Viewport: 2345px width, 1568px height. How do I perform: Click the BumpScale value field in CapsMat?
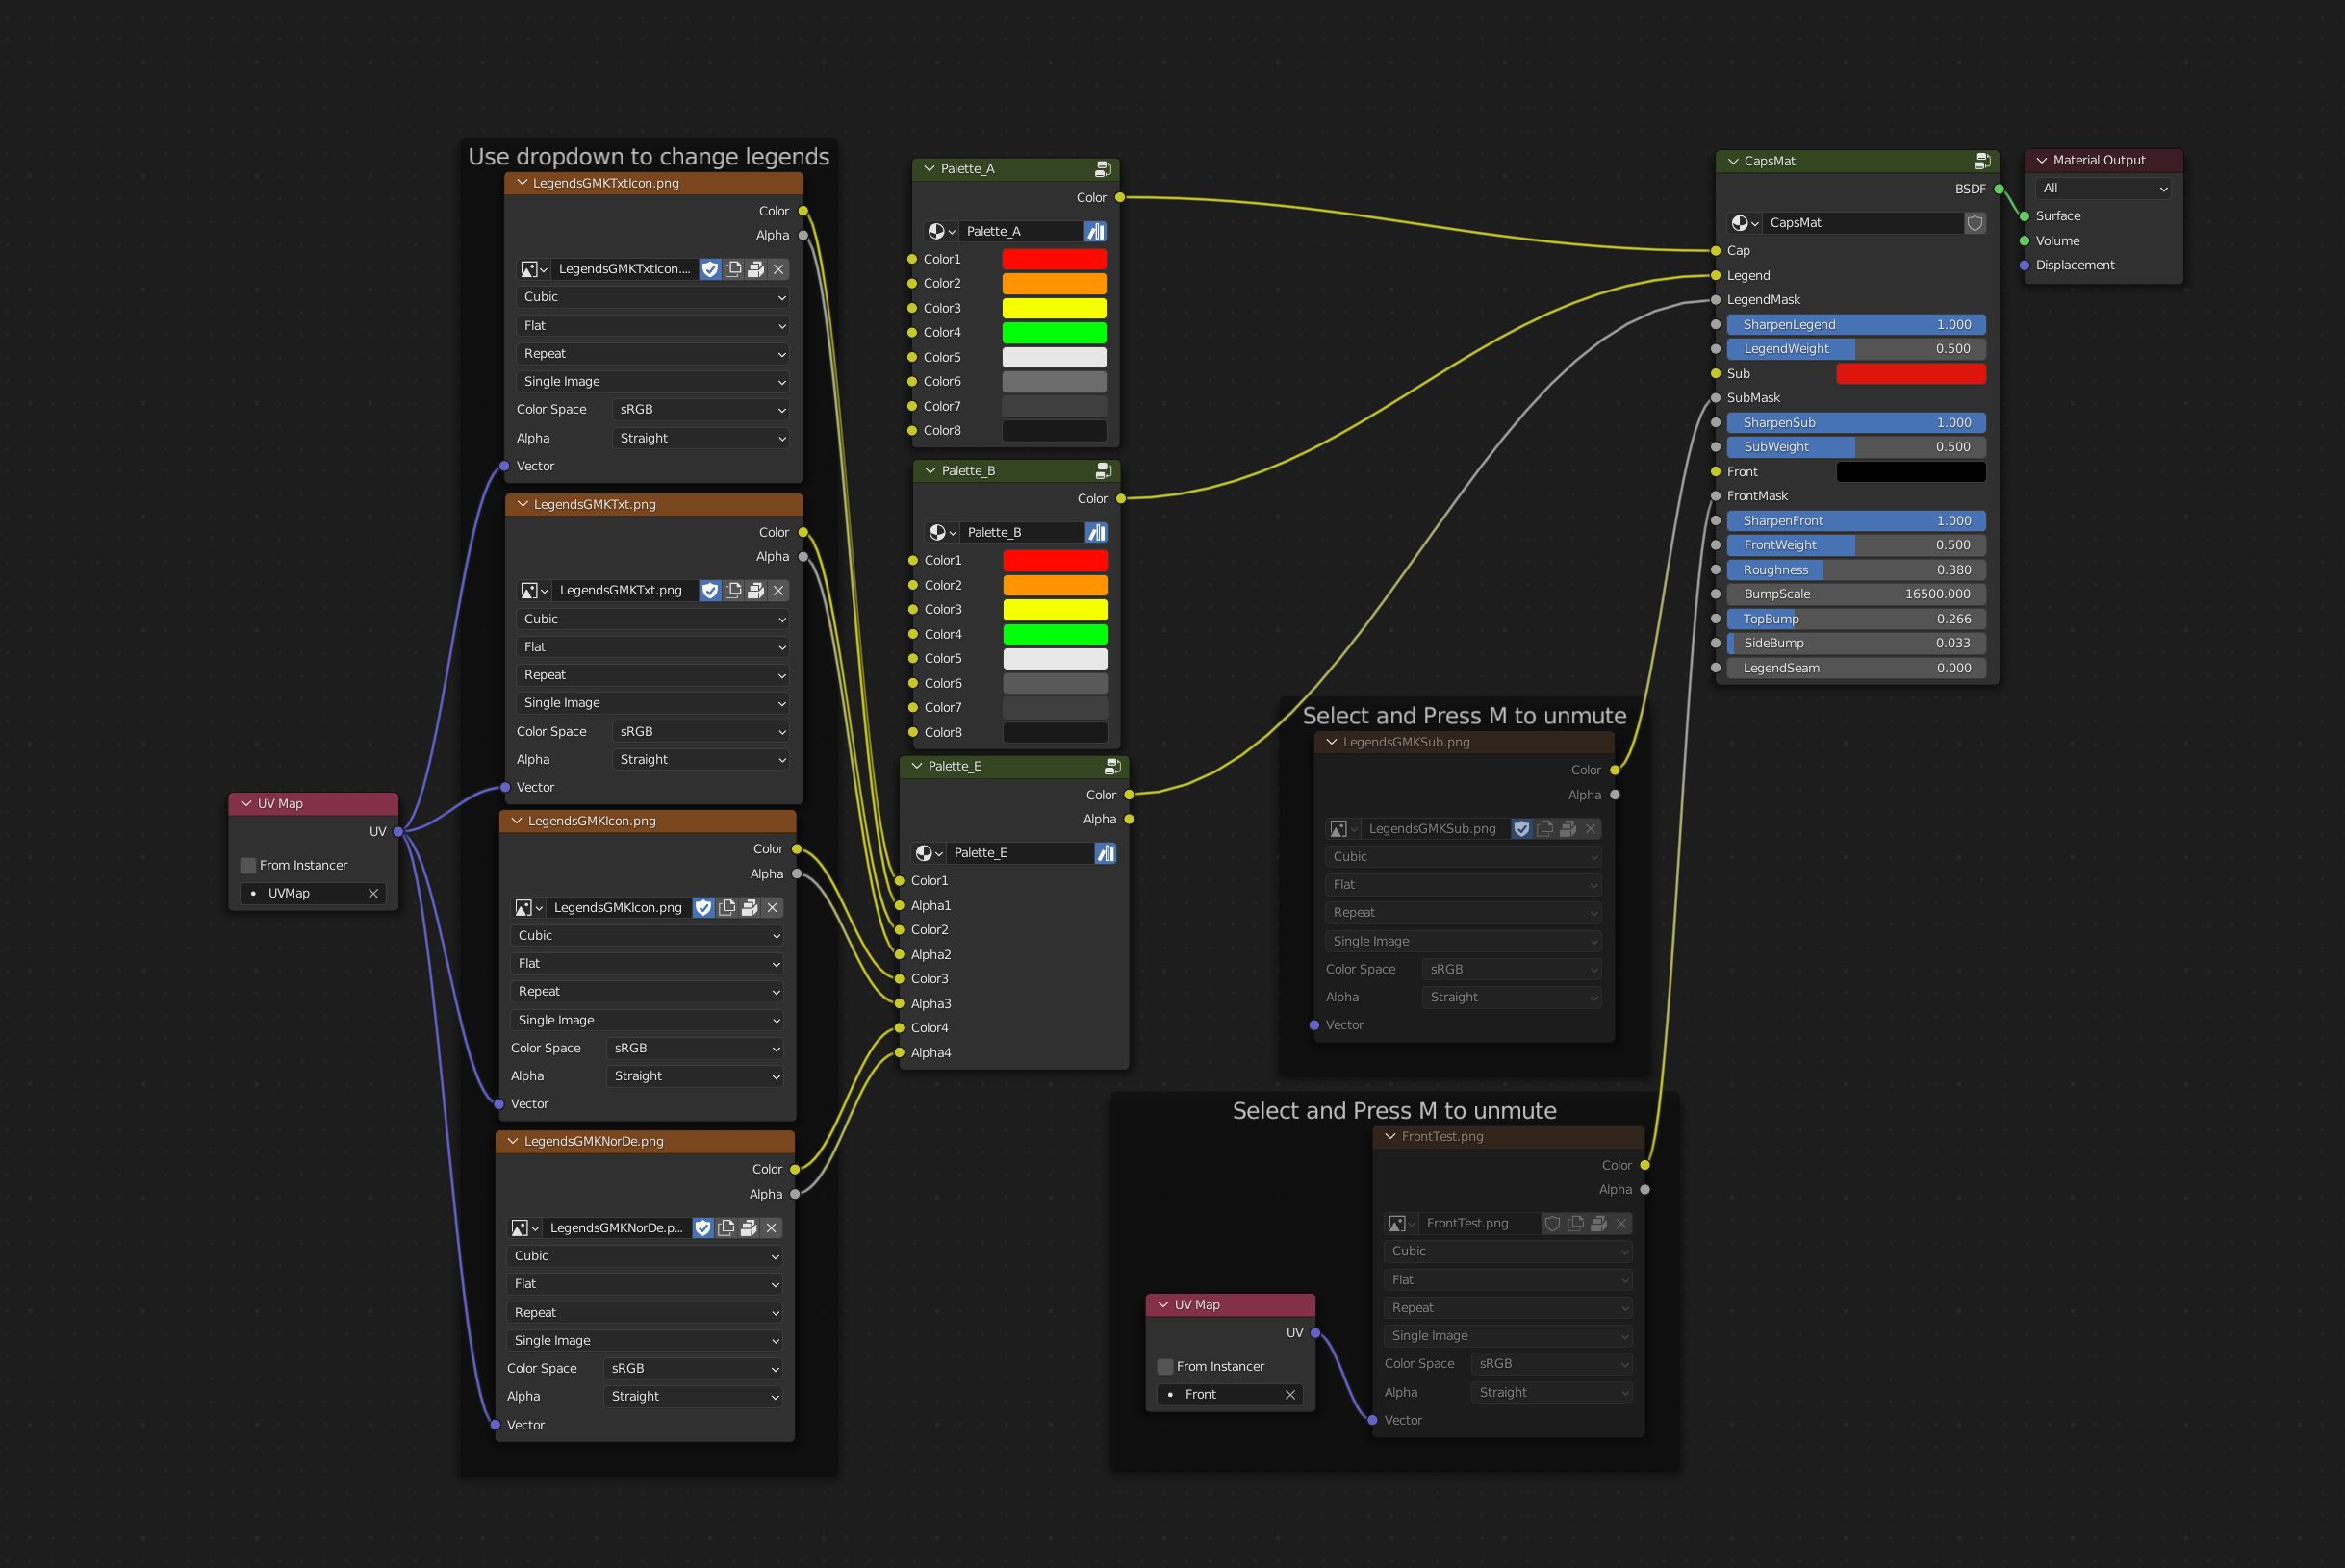[x=1856, y=594]
